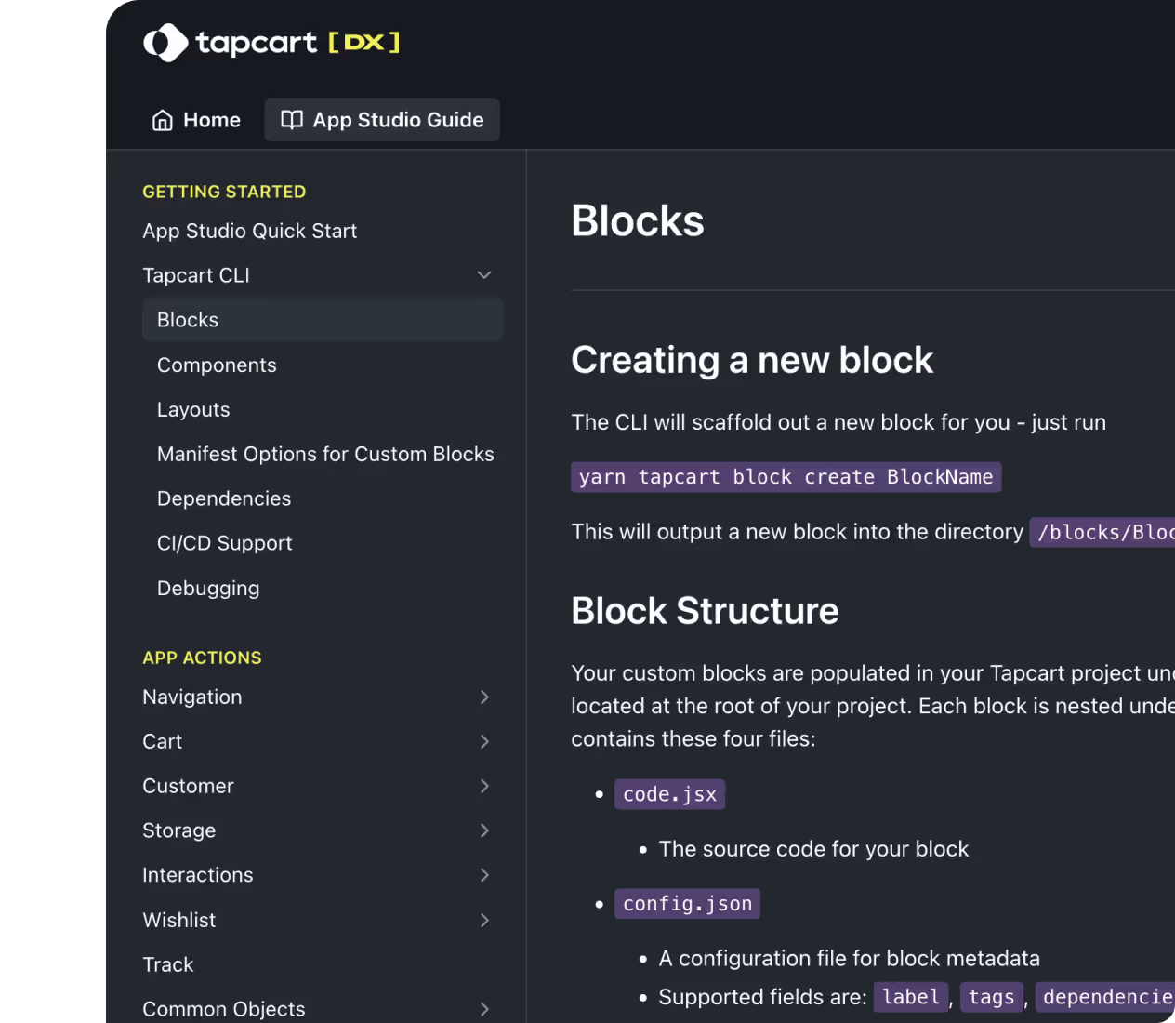Screen dimensions: 1175x1023
Task: Click 'A configuration file for block metadata' text
Action: tap(850, 959)
